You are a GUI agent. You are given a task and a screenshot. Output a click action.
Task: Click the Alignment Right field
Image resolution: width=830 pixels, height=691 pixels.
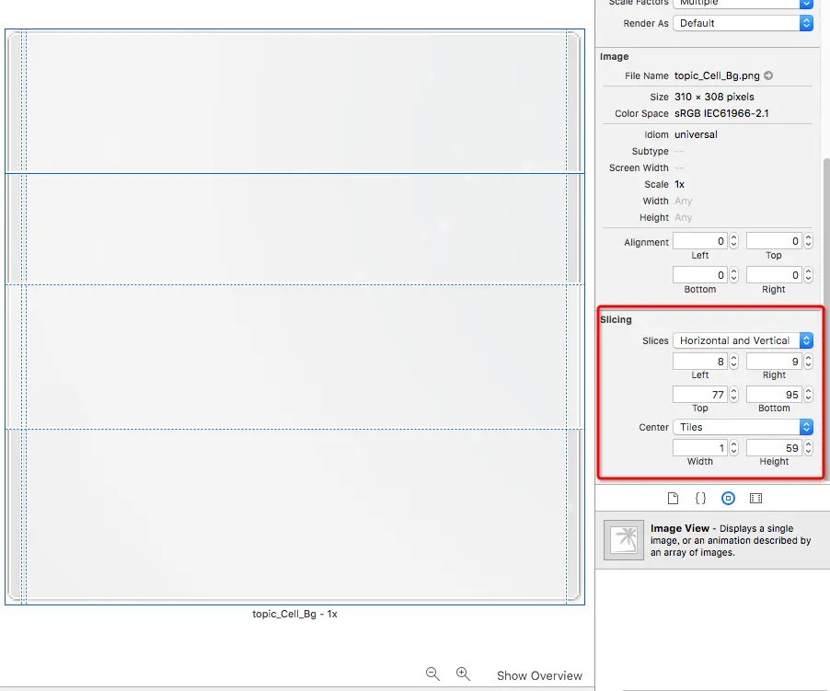click(774, 275)
